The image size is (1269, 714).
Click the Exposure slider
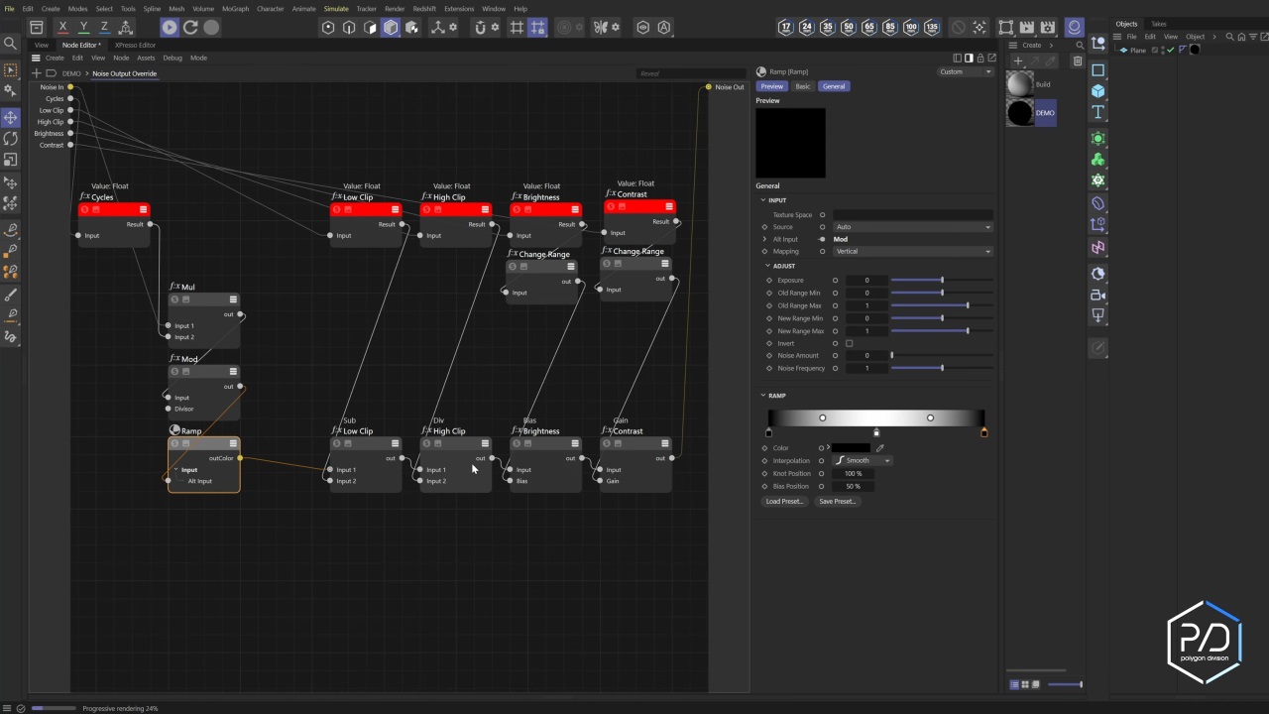[x=941, y=281]
